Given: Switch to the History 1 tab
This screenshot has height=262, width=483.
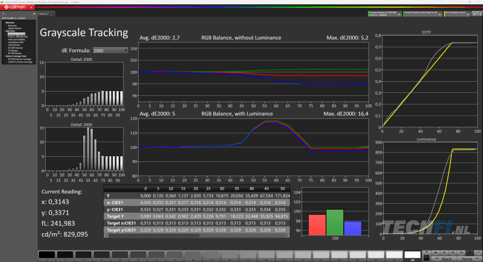Looking at the screenshot, I should pyautogui.click(x=43, y=14).
